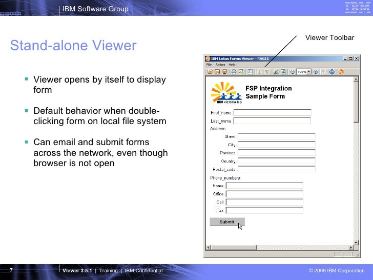Open the Help menu
Screen dimensions: 373x280
pos(232,65)
